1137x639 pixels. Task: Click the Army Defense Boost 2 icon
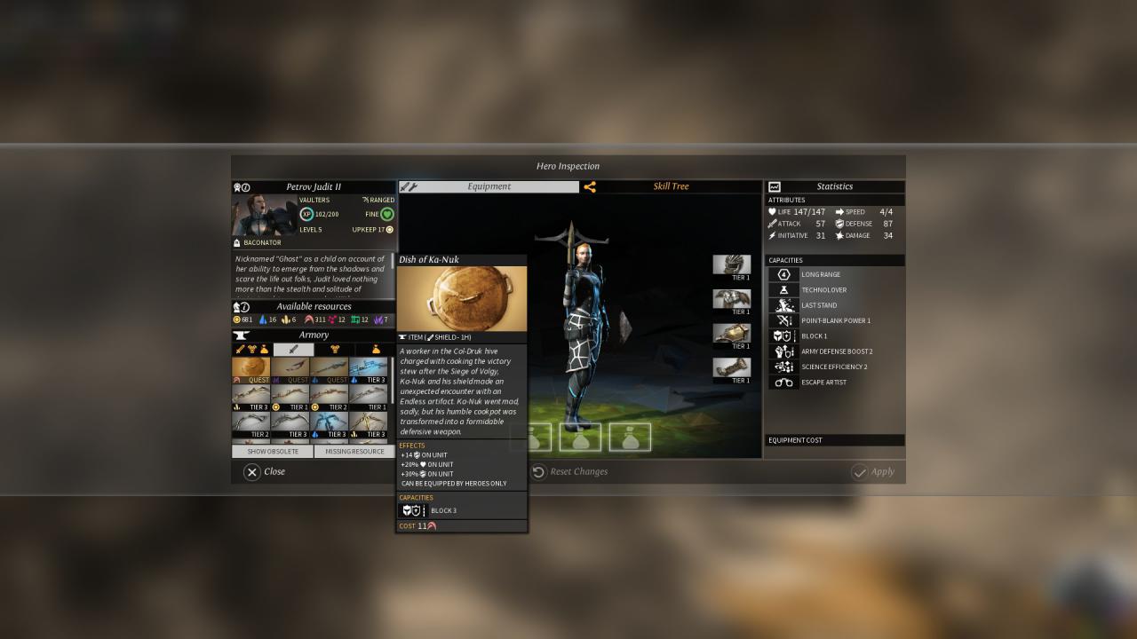click(x=783, y=351)
